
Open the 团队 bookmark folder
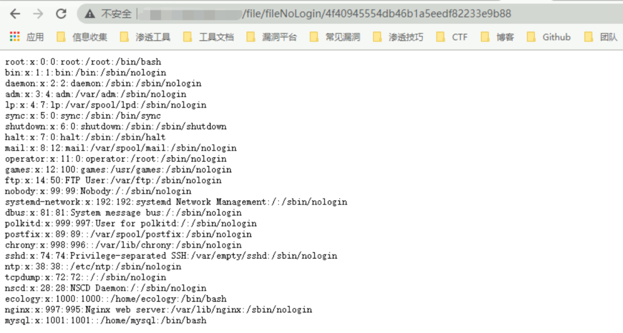point(600,37)
